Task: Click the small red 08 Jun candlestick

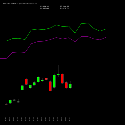Action: 6,104
